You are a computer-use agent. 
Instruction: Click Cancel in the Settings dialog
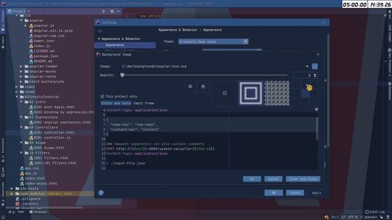295,193
